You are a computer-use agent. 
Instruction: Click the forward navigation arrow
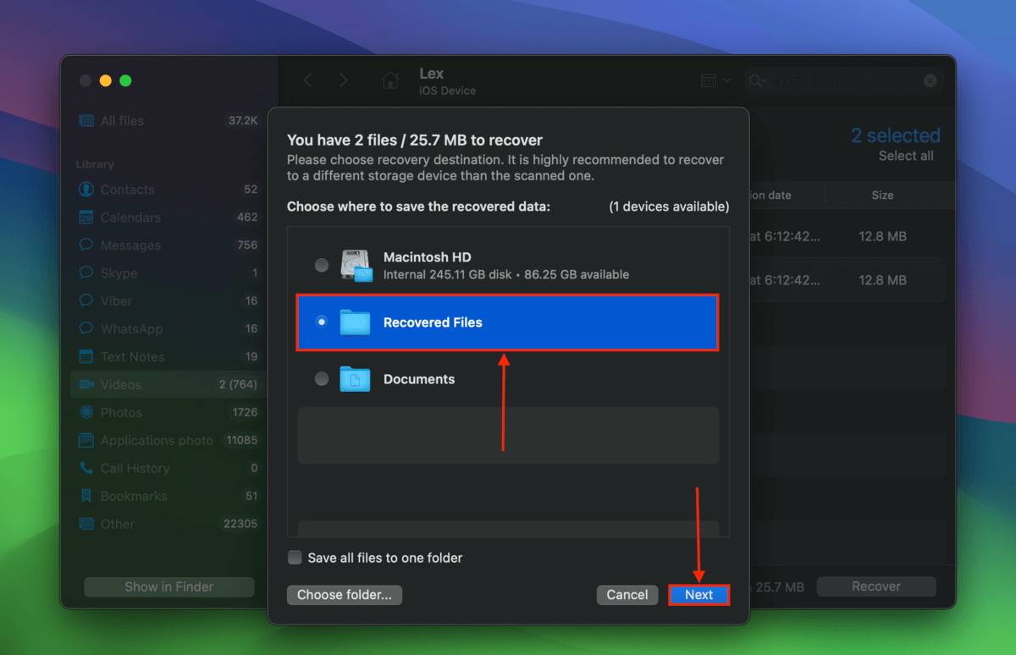tap(343, 80)
